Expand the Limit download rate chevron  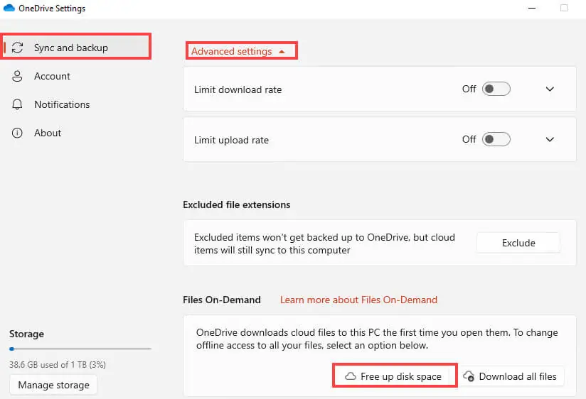550,89
